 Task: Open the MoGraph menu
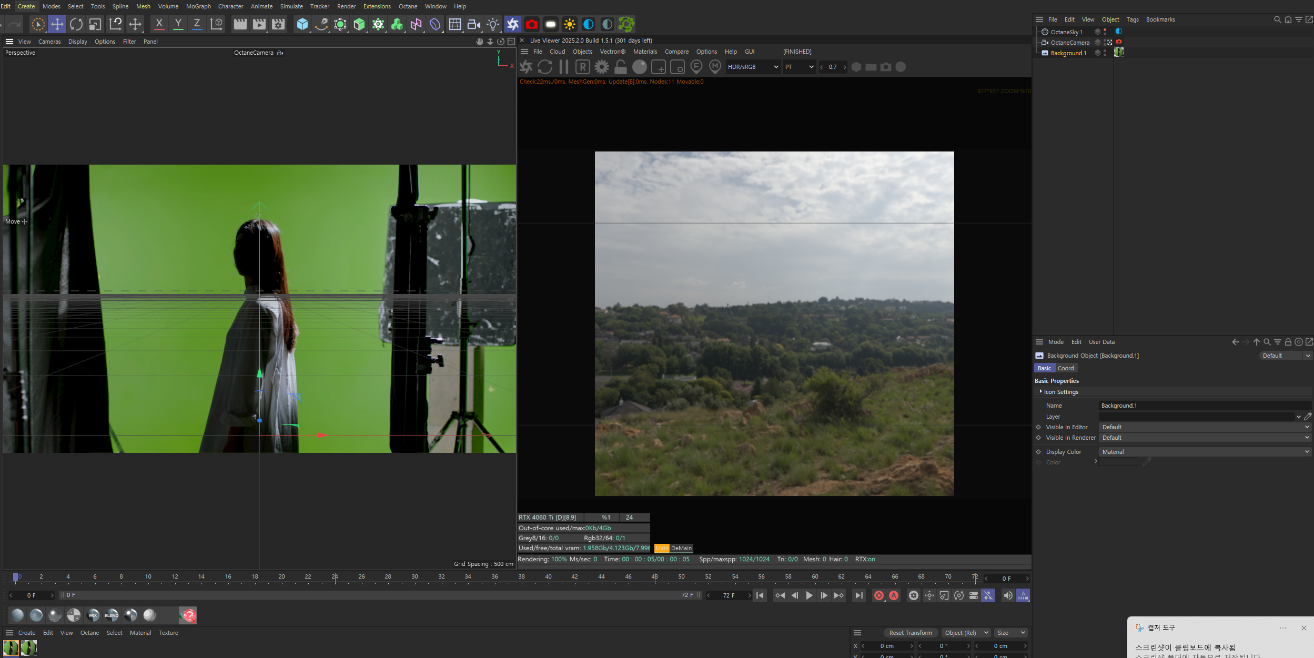click(198, 6)
